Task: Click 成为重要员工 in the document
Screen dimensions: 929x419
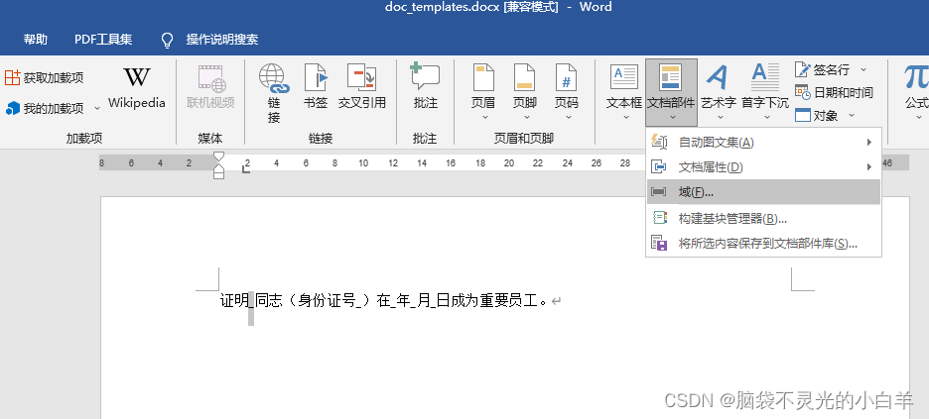Action: 492,301
